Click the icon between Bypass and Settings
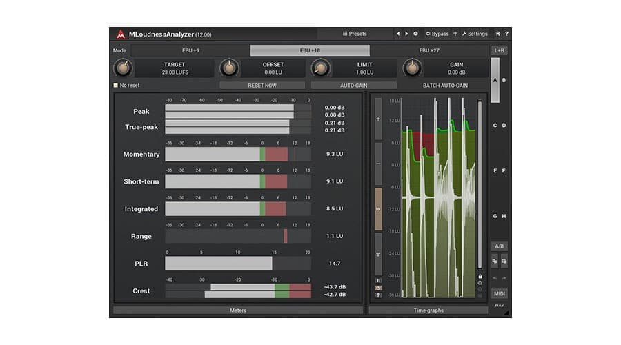The width and height of the screenshot is (621, 345). (455, 34)
